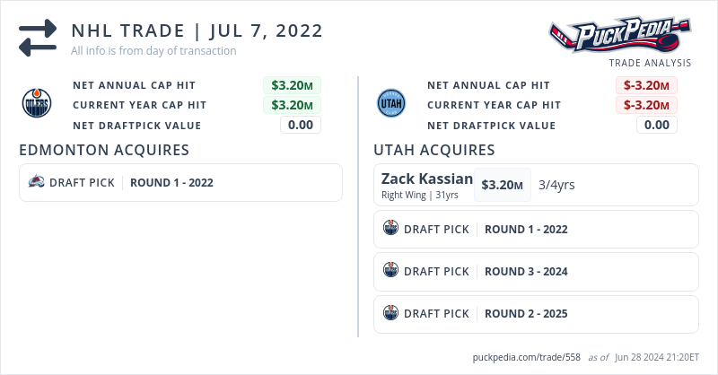
Task: Click Utah's net draftpick value box
Action: [x=656, y=125]
